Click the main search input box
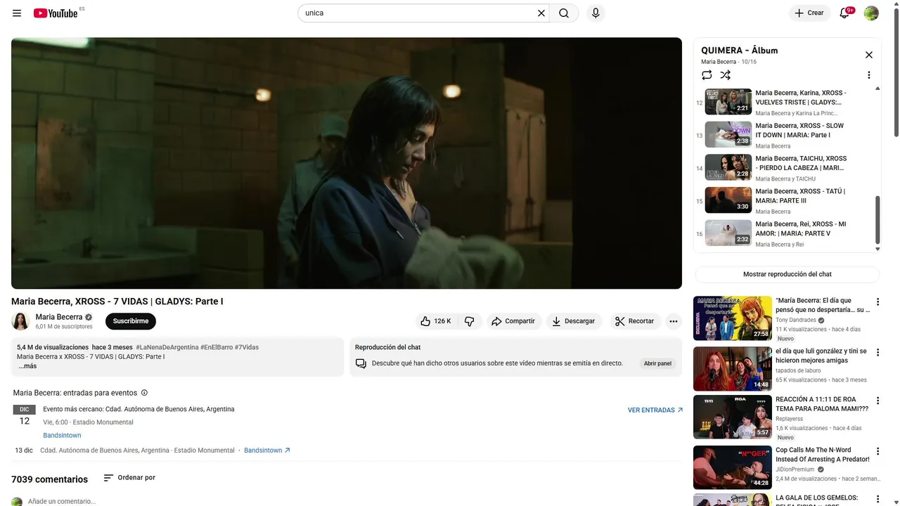The height and width of the screenshot is (506, 900). coord(419,13)
